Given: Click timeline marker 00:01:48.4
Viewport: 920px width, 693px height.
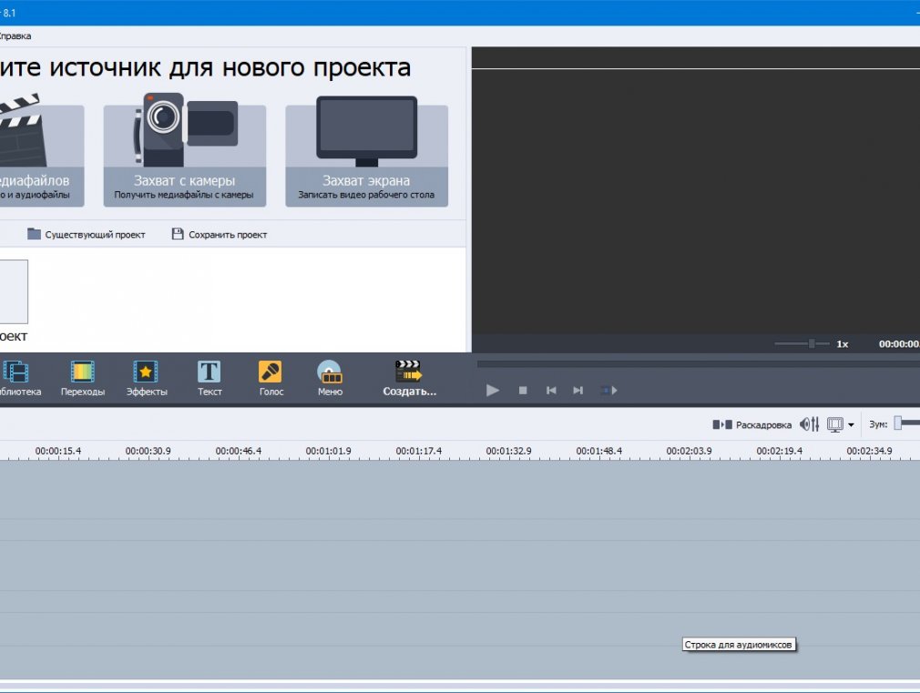Looking at the screenshot, I should (599, 451).
